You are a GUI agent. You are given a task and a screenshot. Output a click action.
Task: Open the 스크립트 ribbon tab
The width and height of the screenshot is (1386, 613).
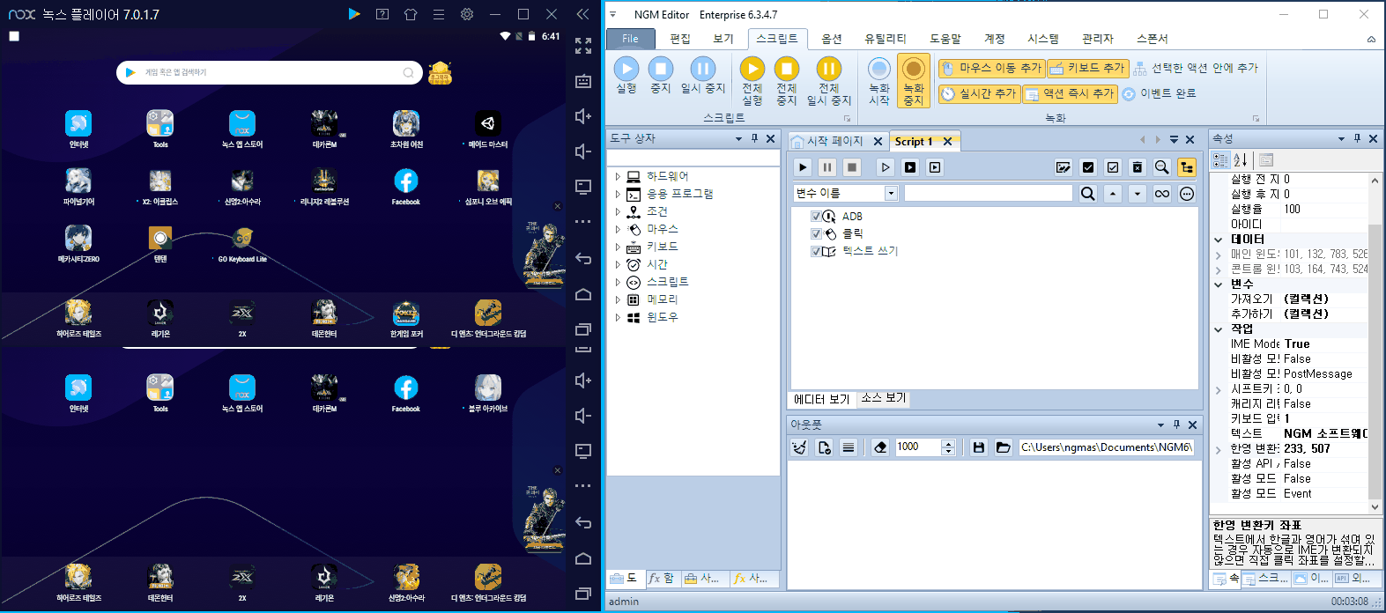click(776, 39)
